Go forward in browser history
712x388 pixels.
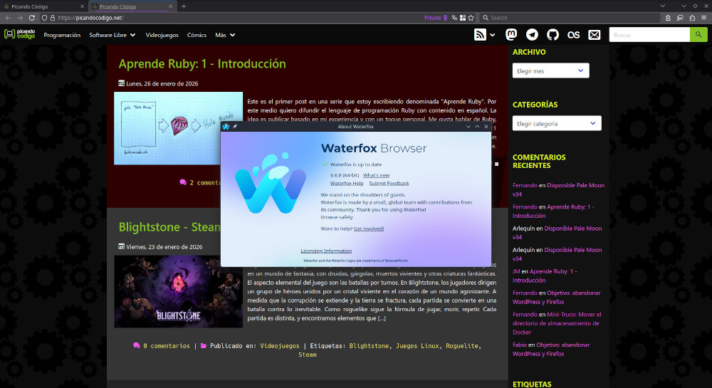20,18
